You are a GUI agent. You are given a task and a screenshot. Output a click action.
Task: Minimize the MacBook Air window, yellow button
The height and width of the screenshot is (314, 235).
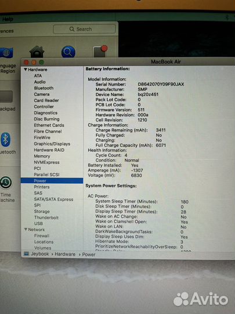click(34, 62)
